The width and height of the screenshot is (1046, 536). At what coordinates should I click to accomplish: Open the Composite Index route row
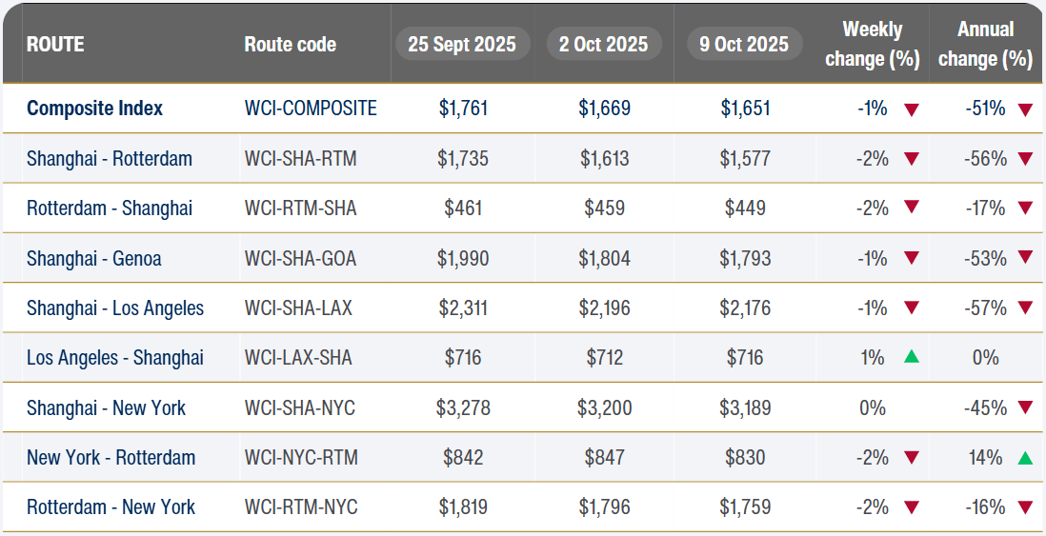pyautogui.click(x=94, y=109)
